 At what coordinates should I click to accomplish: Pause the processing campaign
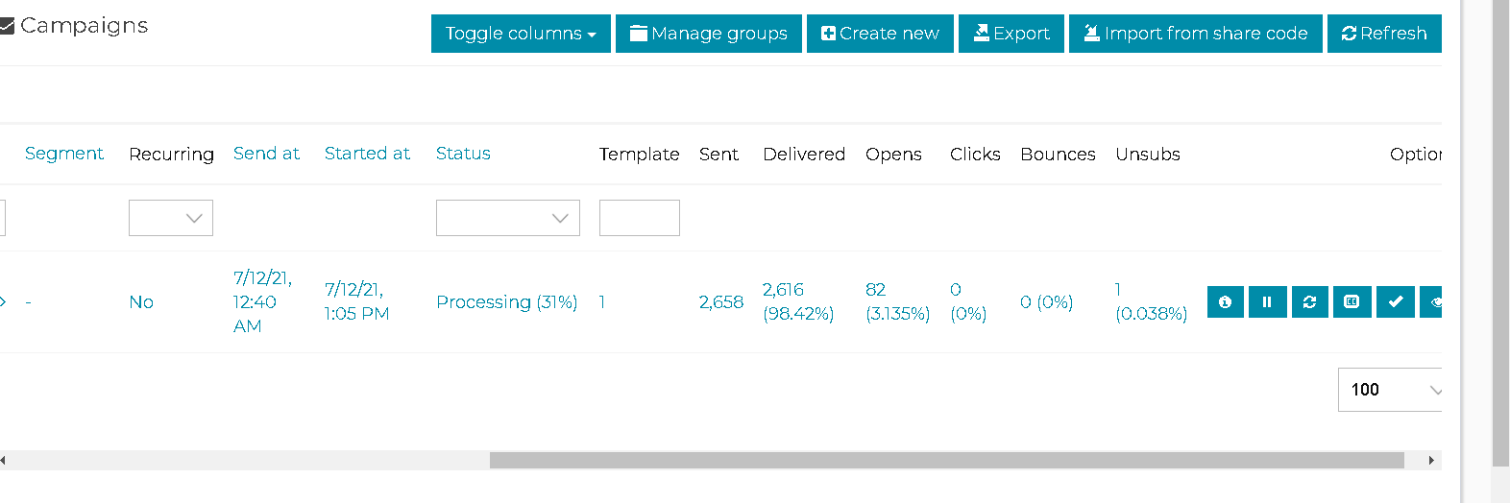coord(1267,301)
